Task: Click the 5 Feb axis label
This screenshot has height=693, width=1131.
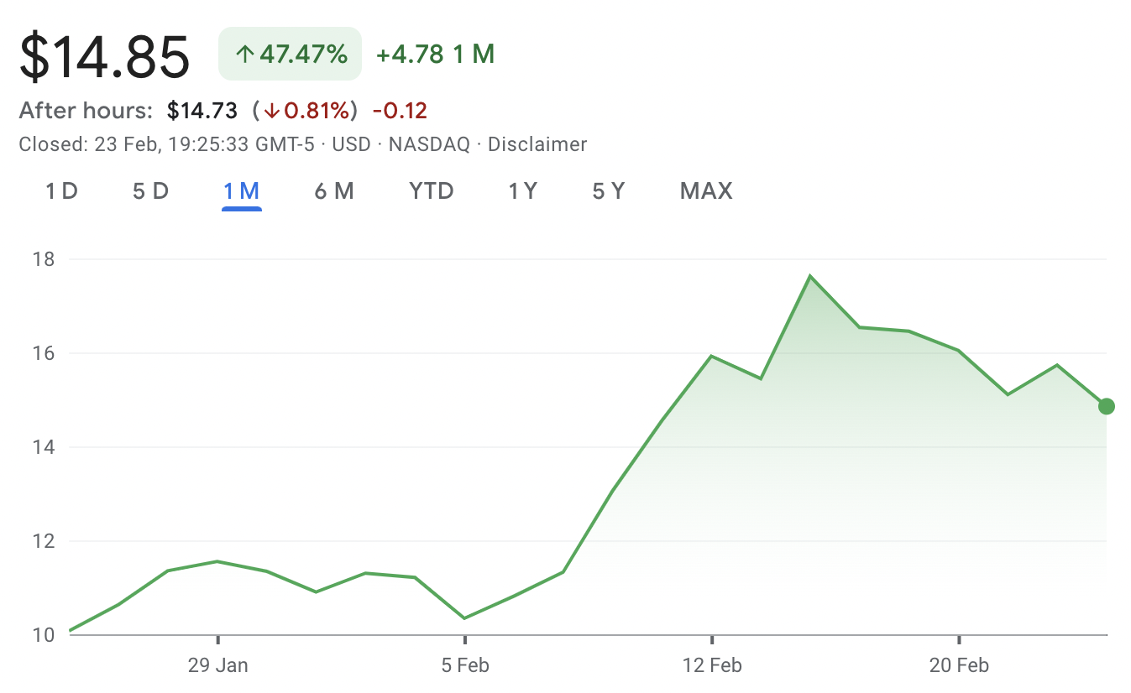Action: coord(464,666)
